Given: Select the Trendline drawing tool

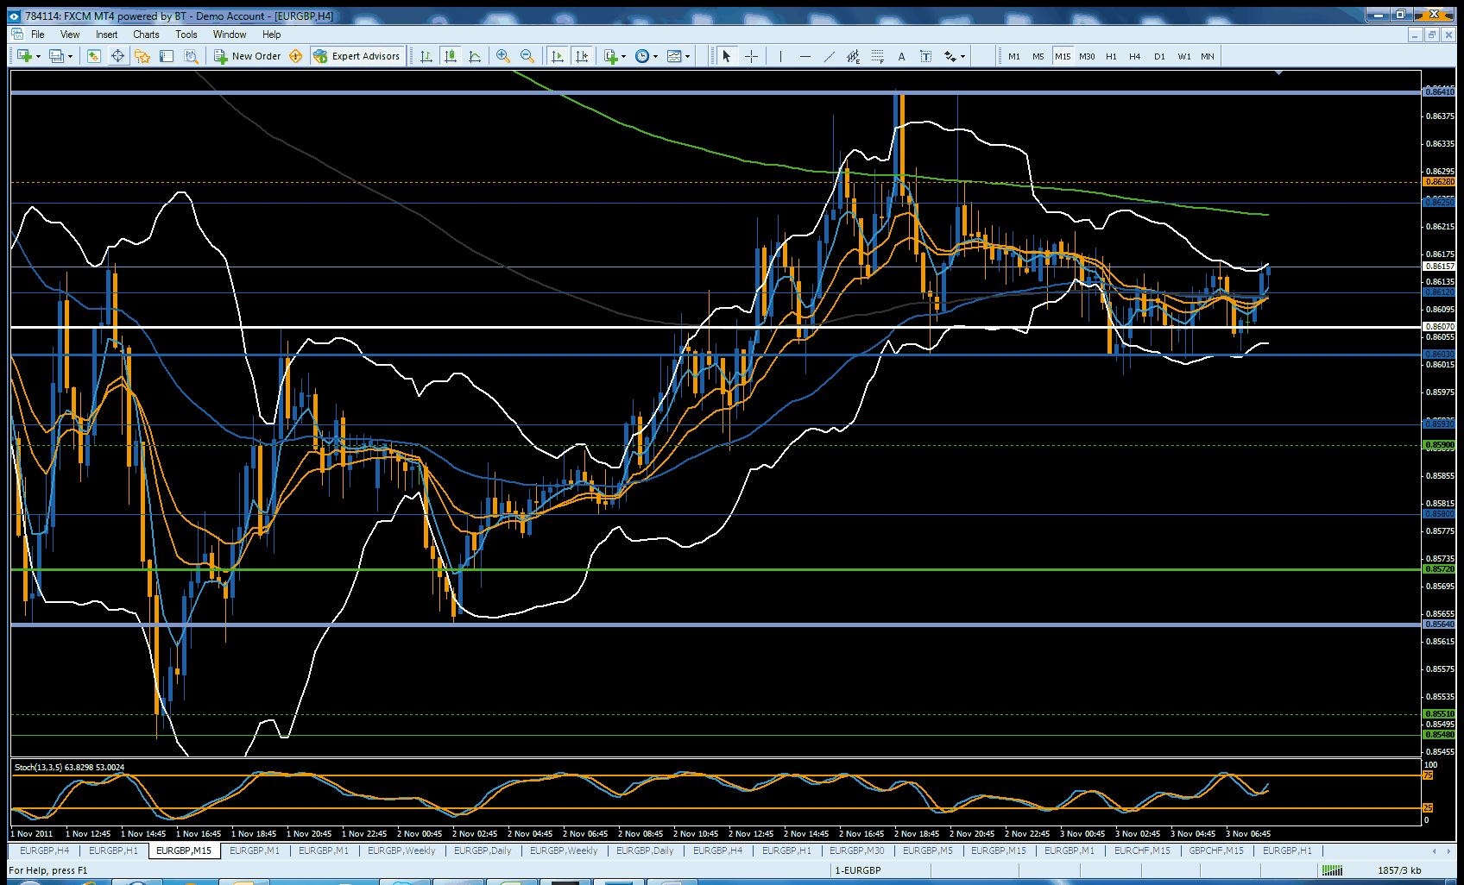Looking at the screenshot, I should click(829, 56).
